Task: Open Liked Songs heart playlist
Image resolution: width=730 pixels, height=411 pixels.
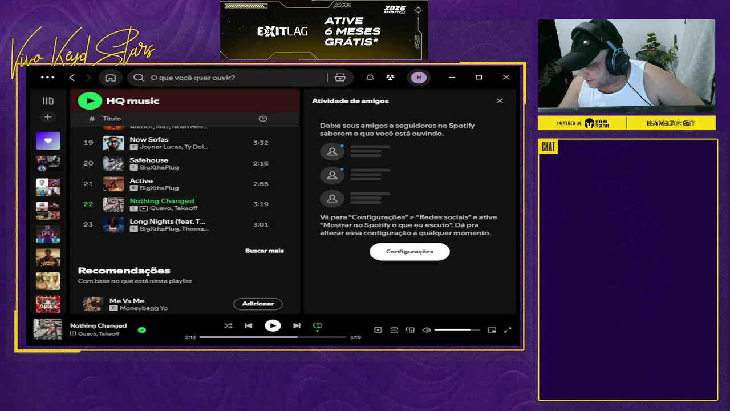Action: pos(48,140)
